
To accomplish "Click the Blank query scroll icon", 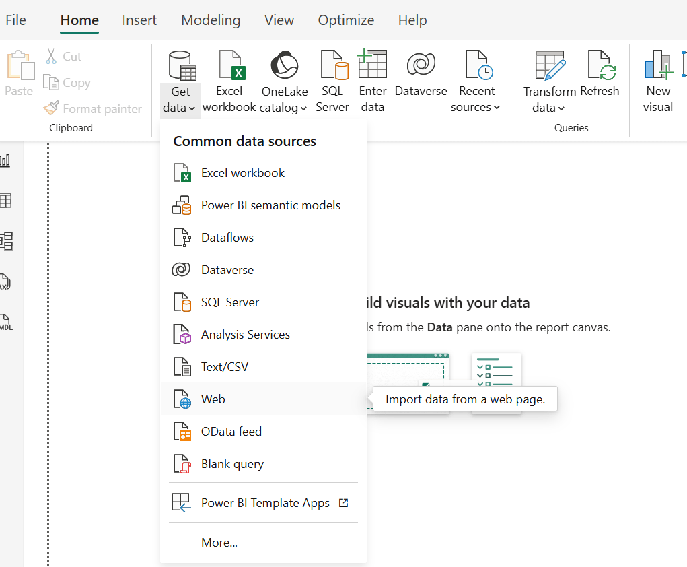I will point(182,464).
